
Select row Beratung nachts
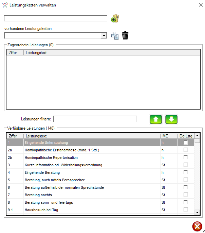100,195
